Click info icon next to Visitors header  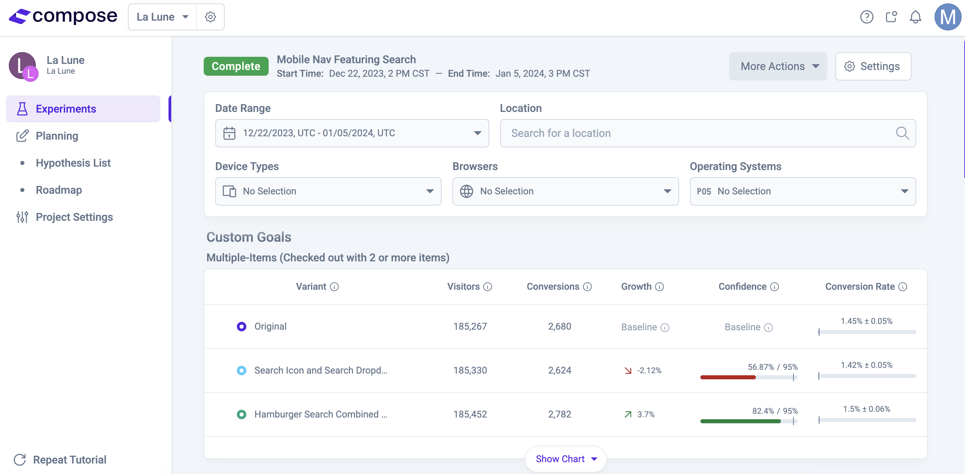point(487,287)
